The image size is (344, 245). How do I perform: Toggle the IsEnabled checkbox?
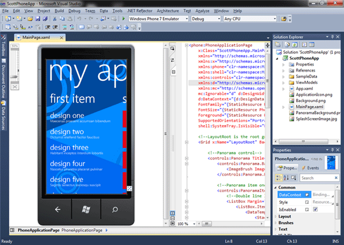point(316,209)
